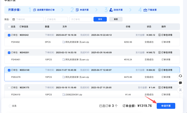Click payment amount ¥ 285.12

click(x=151, y=35)
